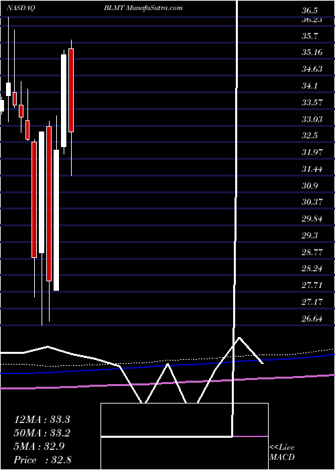Click the 29.84 price axis label
This screenshot has width=335, height=470.
[x=312, y=219]
